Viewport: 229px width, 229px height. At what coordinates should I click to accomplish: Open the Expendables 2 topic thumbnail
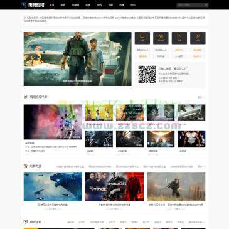click(x=114, y=186)
